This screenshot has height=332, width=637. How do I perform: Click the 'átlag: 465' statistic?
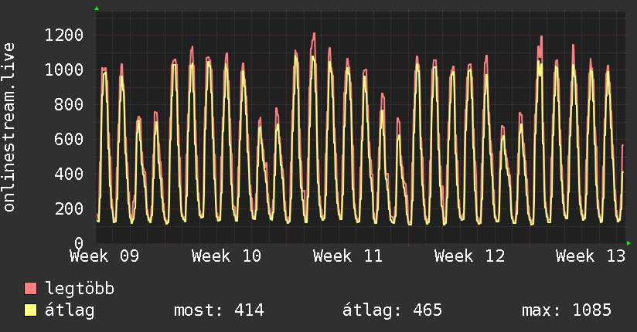click(x=392, y=310)
